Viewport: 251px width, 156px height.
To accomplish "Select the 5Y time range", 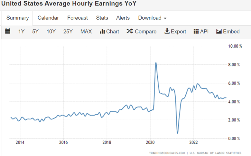I will click(35, 32).
